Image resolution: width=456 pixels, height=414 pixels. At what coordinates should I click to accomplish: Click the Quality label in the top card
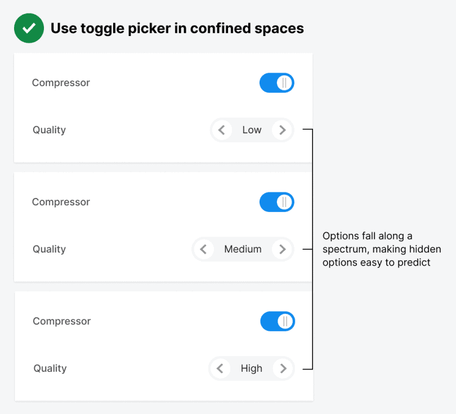click(x=49, y=130)
